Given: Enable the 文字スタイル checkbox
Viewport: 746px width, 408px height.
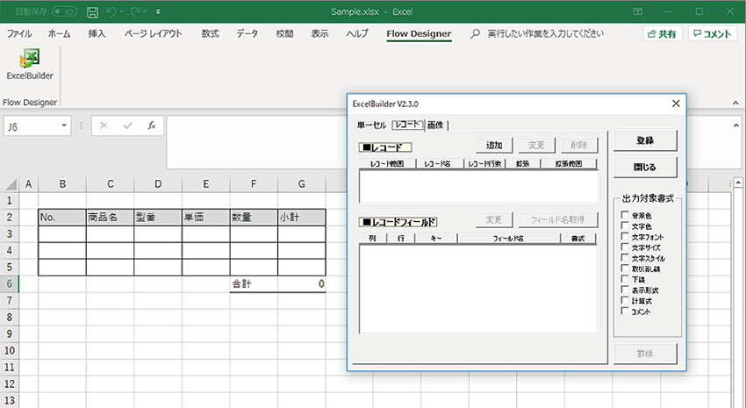Looking at the screenshot, I should click(625, 258).
